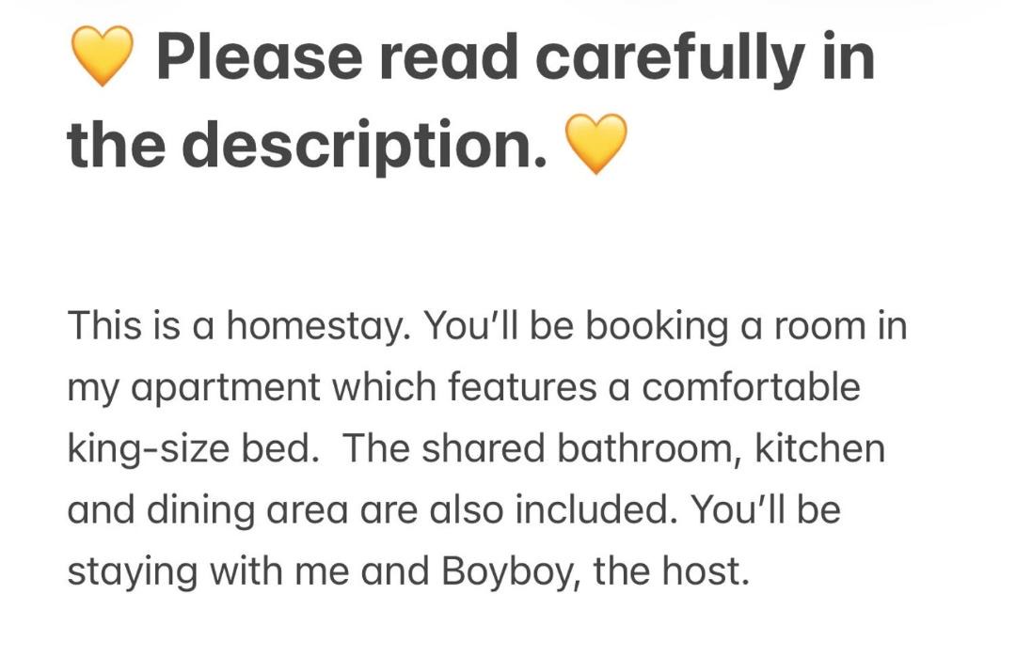
Task: Click the word "comfortable" in the paragraph
Action: (751, 387)
